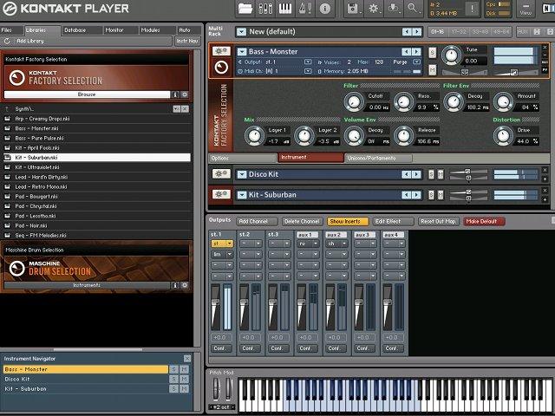
Task: Open st.1 second insert 'lim' dropdown
Action: [222, 254]
